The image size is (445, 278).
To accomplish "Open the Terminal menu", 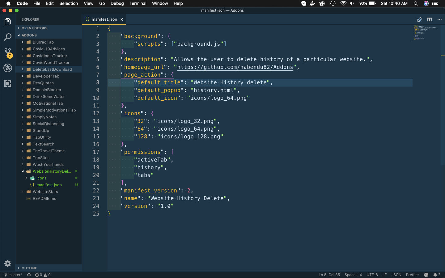I will pos(138,3).
